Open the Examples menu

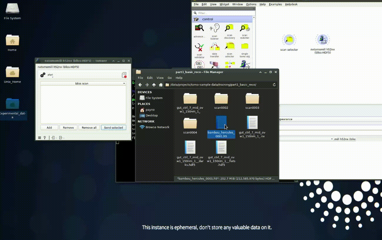pos(275,4)
